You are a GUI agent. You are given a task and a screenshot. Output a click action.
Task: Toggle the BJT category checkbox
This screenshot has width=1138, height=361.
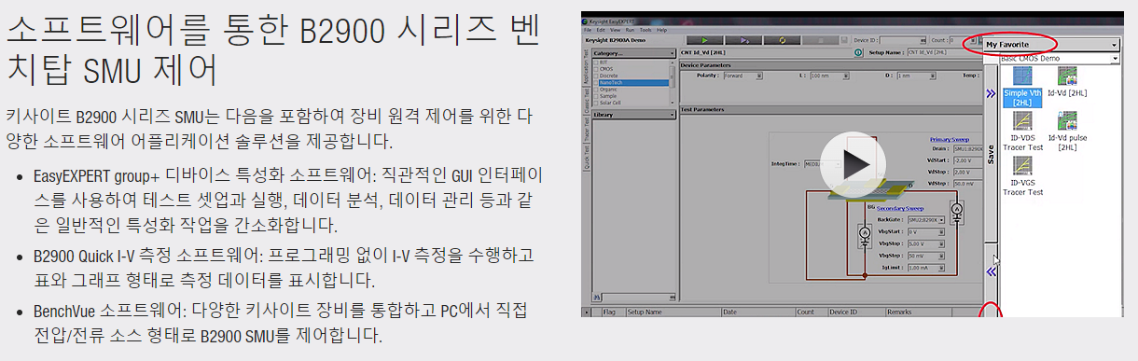pos(596,62)
